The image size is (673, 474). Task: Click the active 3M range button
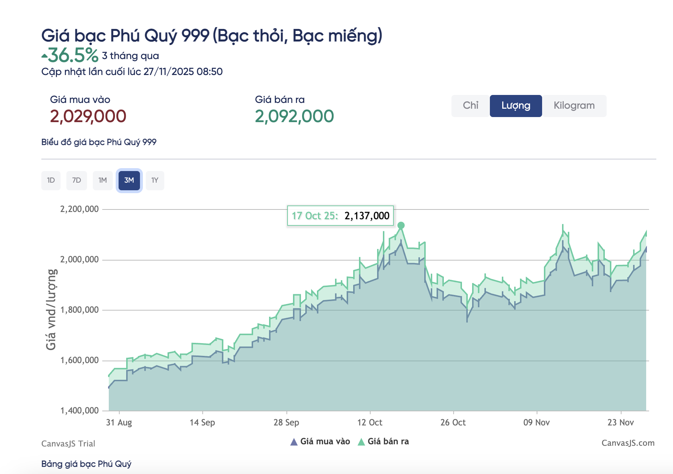click(x=129, y=180)
